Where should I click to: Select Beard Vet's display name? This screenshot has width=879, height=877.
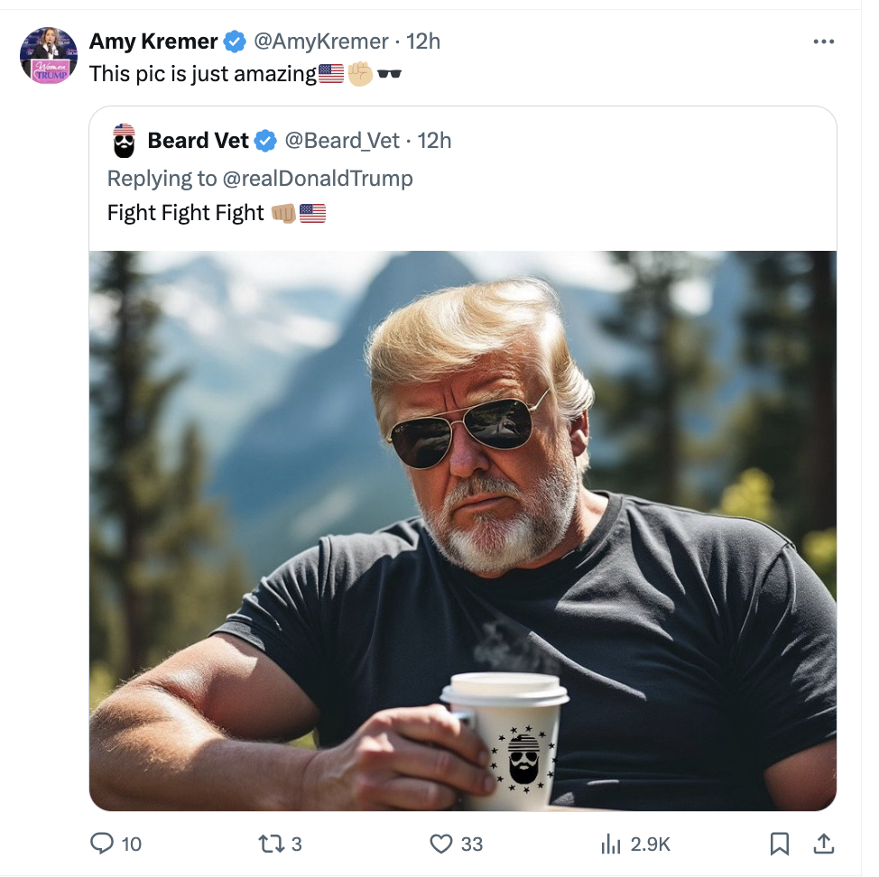[x=198, y=141]
